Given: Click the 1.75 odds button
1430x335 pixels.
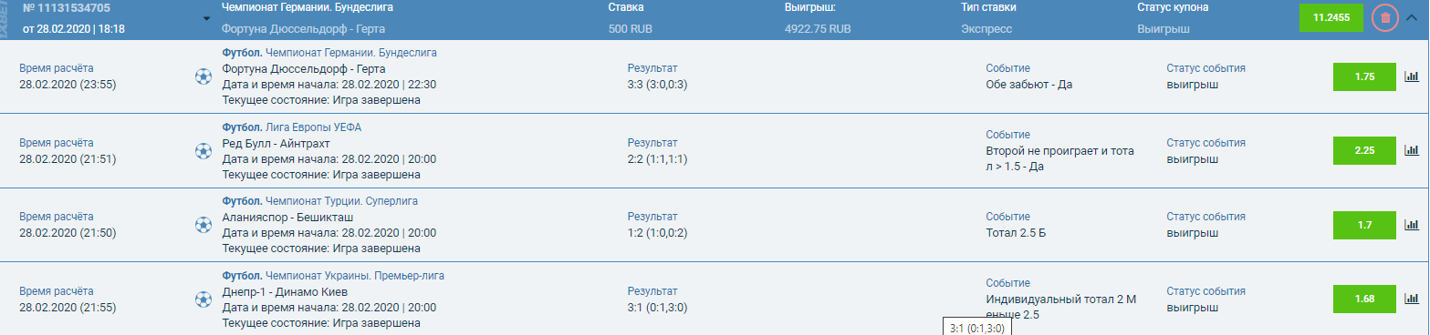Looking at the screenshot, I should [x=1364, y=76].
